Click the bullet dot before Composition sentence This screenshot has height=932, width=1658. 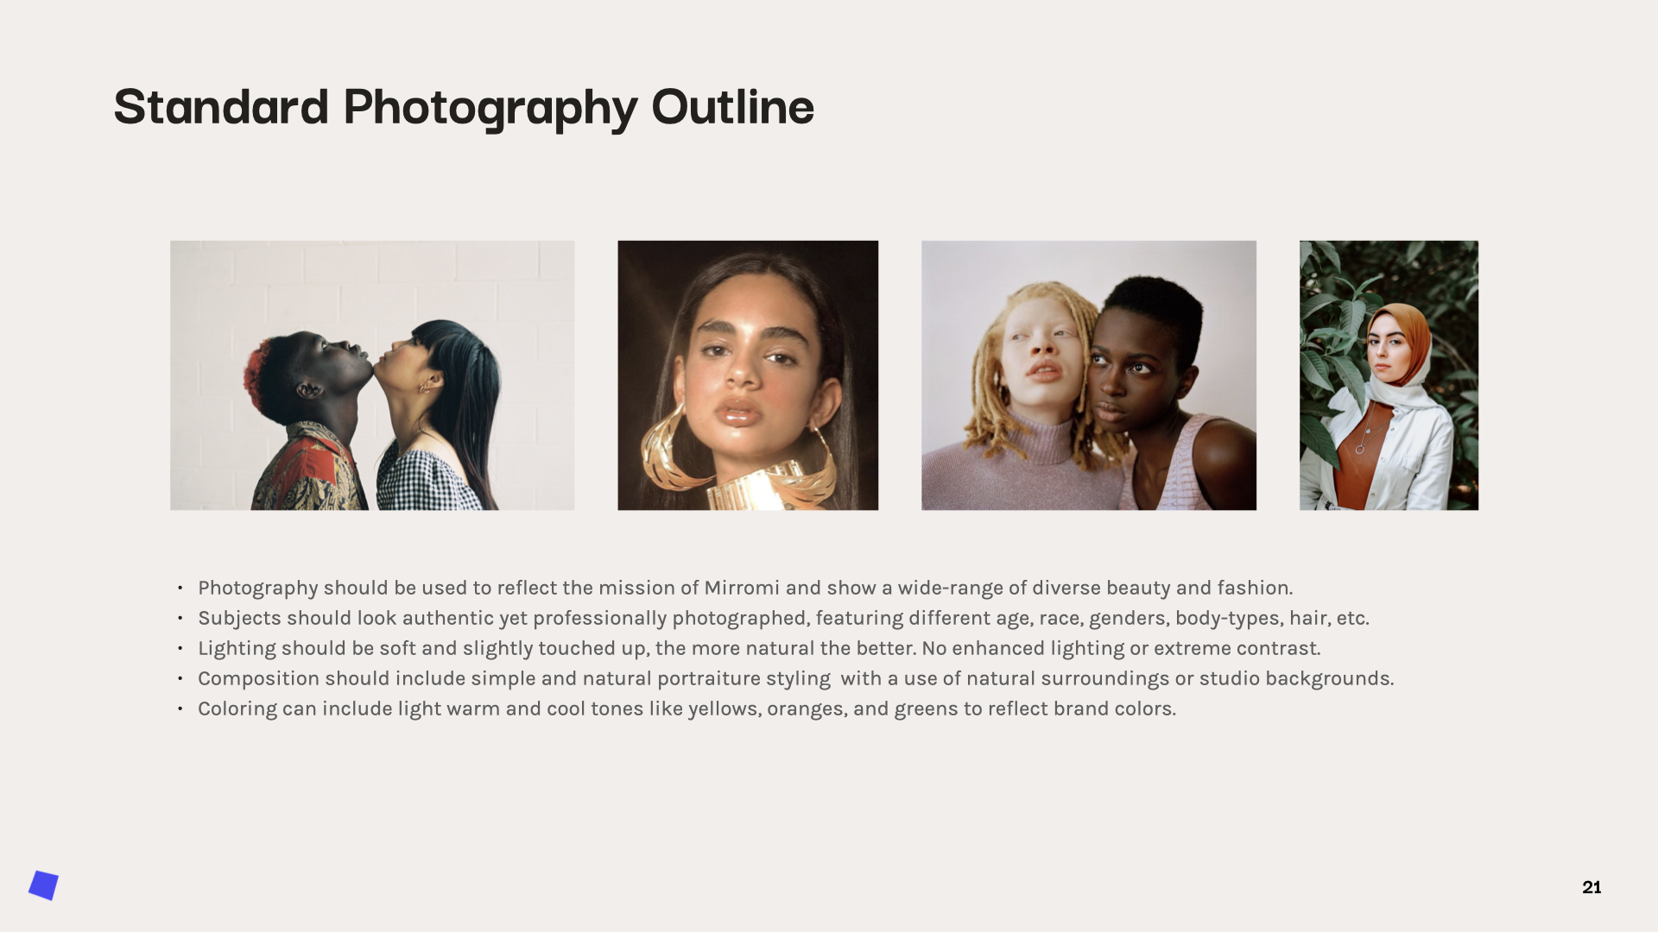[x=180, y=679]
